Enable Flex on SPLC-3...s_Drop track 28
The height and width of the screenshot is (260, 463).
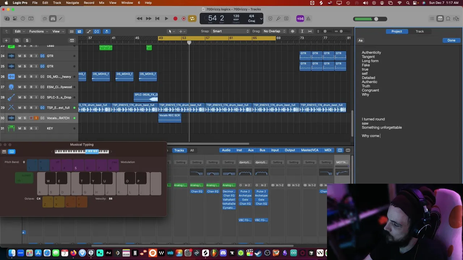point(42,97)
